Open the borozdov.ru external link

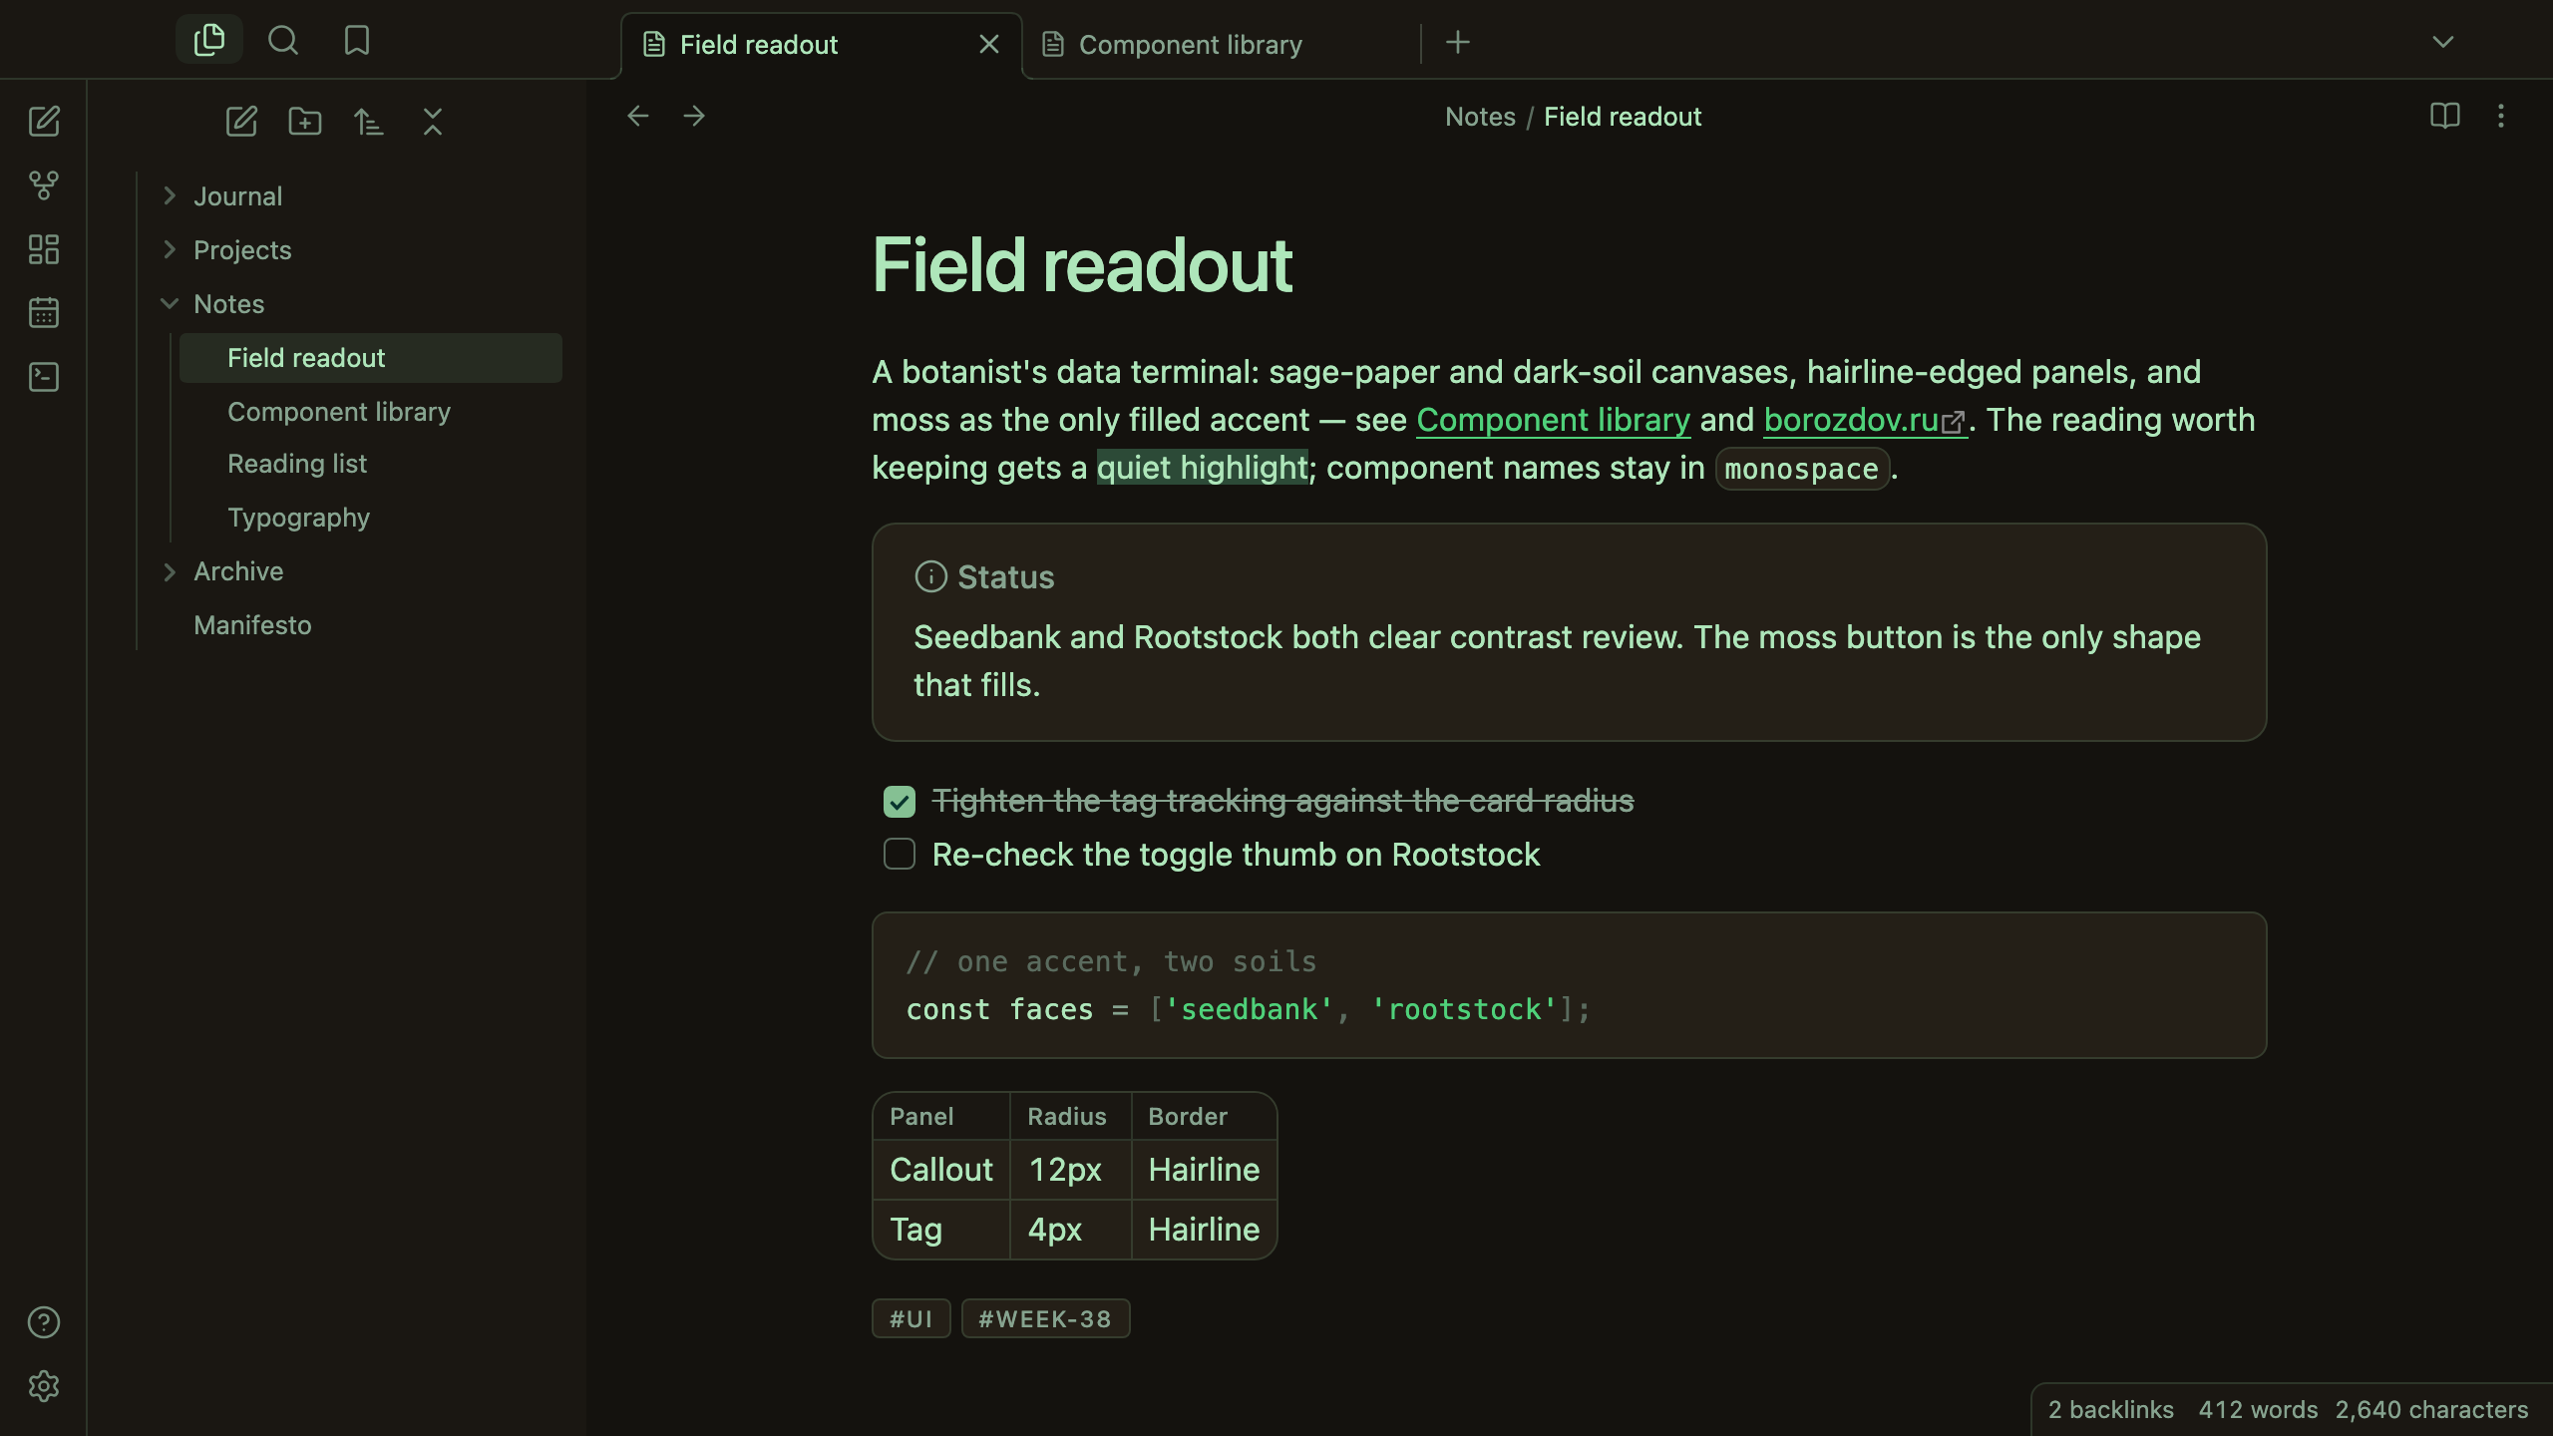(x=1865, y=420)
